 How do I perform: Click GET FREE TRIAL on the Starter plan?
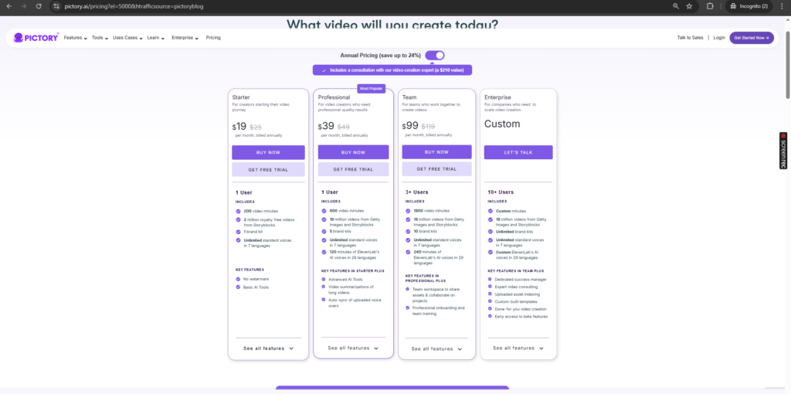pos(268,169)
